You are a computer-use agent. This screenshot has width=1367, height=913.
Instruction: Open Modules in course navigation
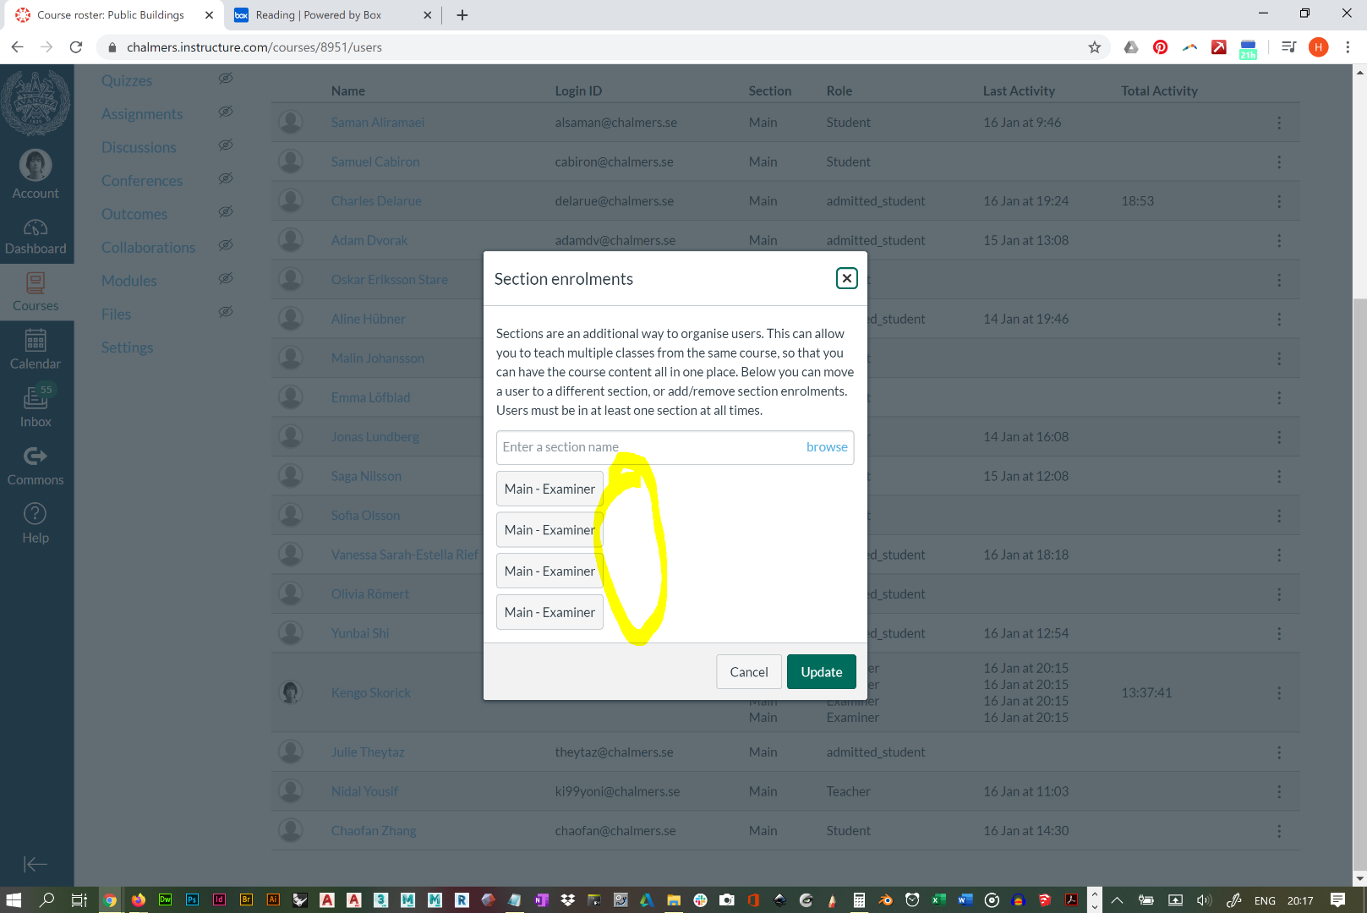pos(129,281)
